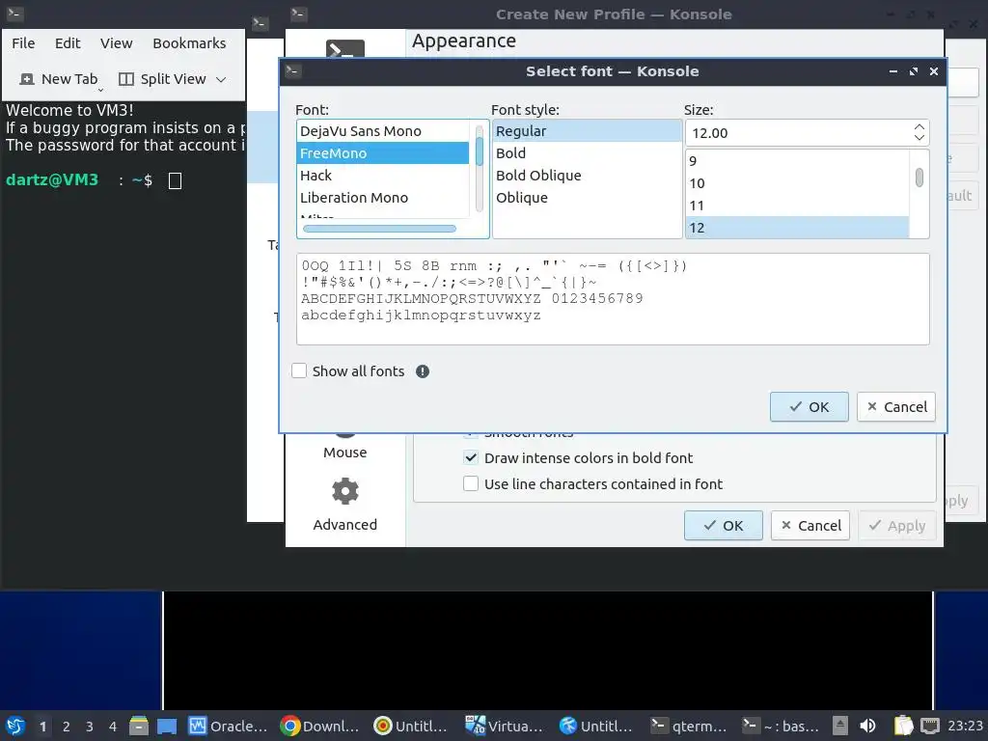The width and height of the screenshot is (988, 741).
Task: Enable the Show all fonts checkbox
Action: click(x=299, y=370)
